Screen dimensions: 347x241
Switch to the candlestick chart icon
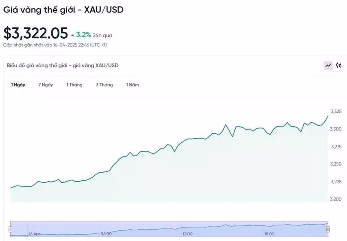point(339,66)
